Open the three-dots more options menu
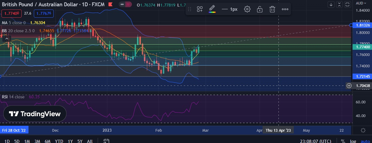Viewport: 372px width, 143px height. (285, 9)
